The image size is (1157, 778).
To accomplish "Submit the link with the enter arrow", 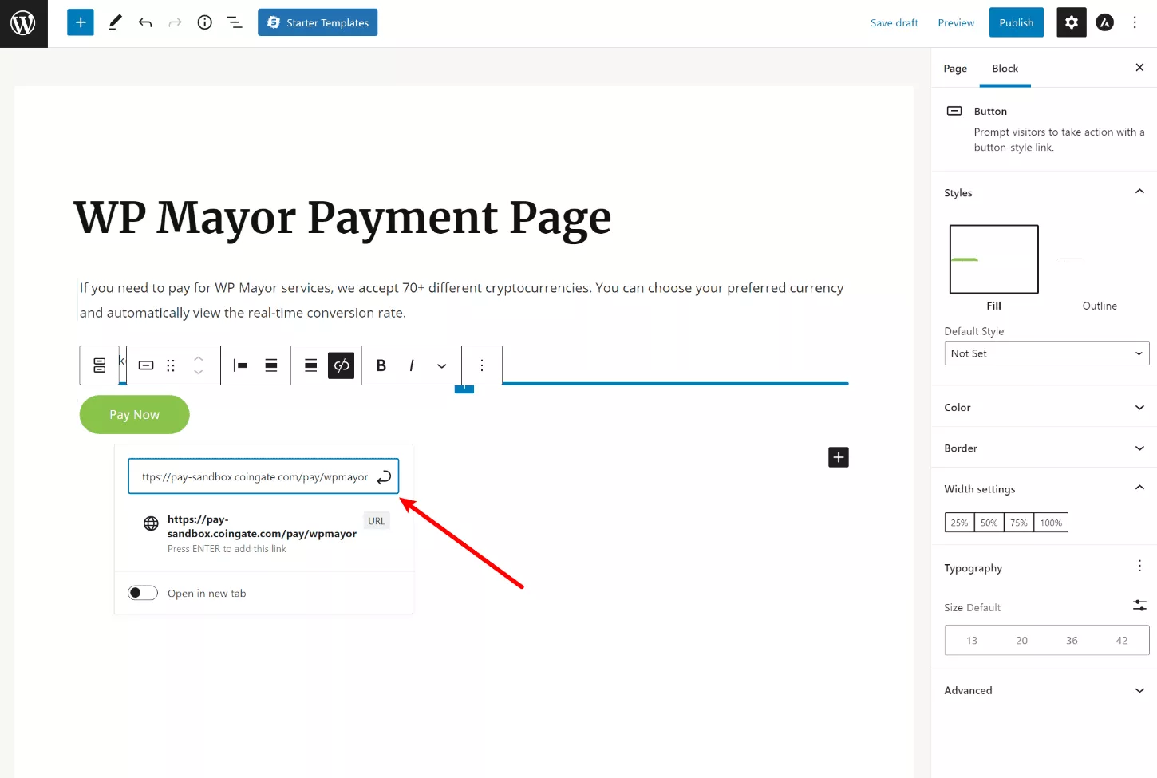I will tap(384, 477).
